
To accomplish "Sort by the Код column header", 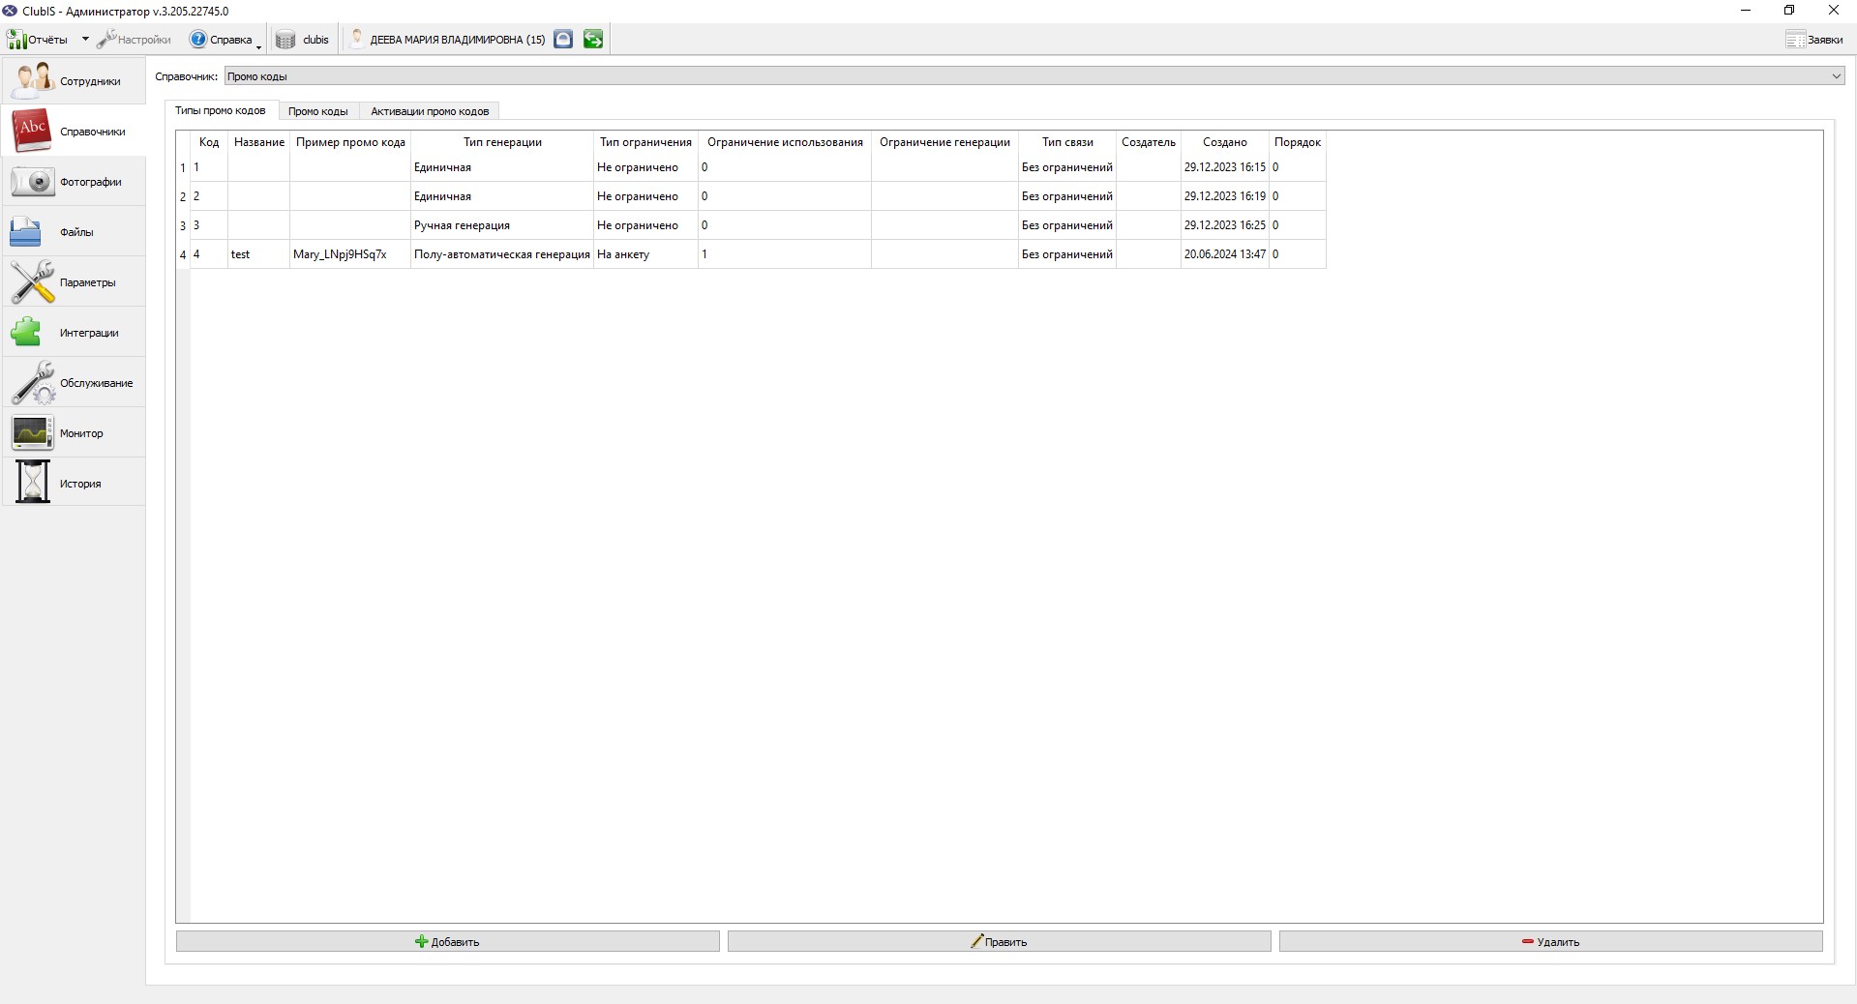I will tap(209, 142).
